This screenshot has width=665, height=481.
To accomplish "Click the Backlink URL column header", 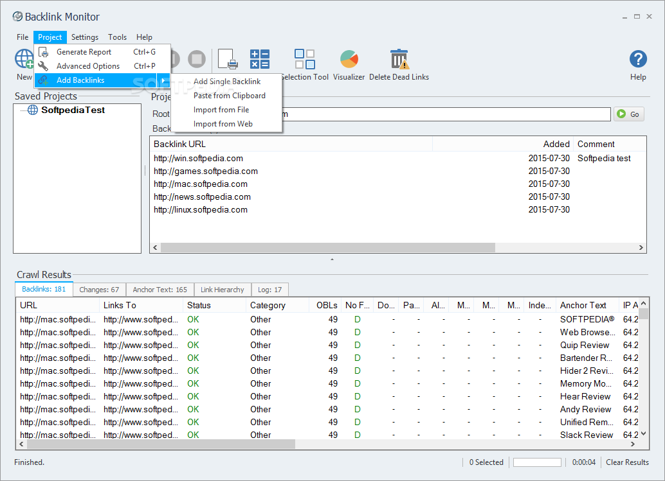I will (291, 144).
